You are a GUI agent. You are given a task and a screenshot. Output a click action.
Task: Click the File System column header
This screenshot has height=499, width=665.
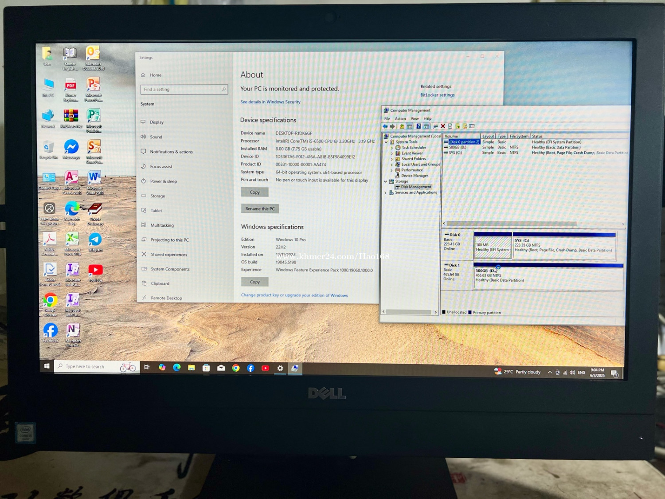pos(519,136)
